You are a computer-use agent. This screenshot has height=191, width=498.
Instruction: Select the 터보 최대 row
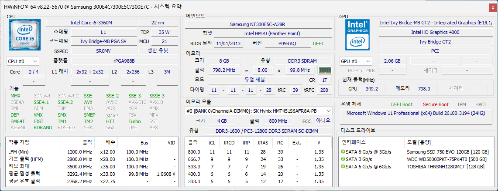coord(92,167)
